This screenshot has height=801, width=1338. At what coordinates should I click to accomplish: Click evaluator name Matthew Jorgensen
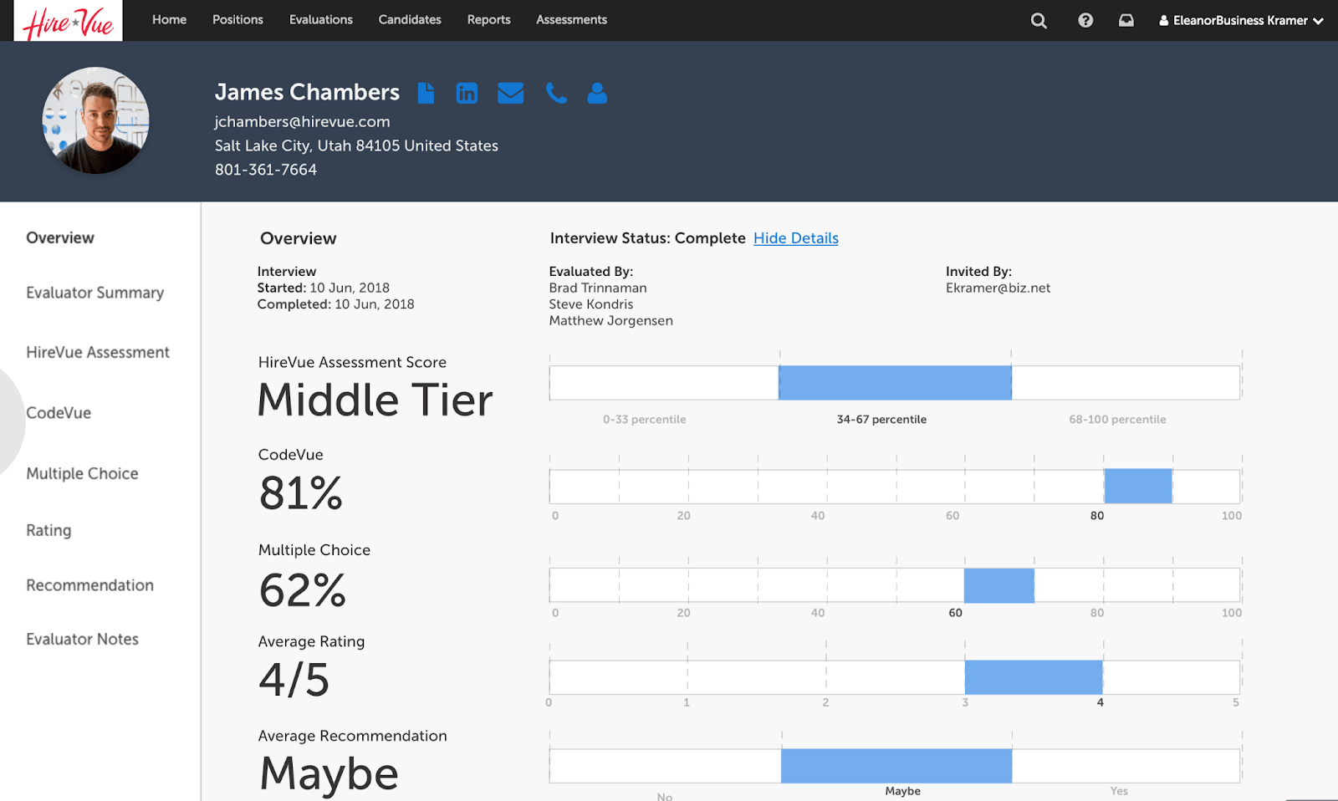tap(611, 321)
